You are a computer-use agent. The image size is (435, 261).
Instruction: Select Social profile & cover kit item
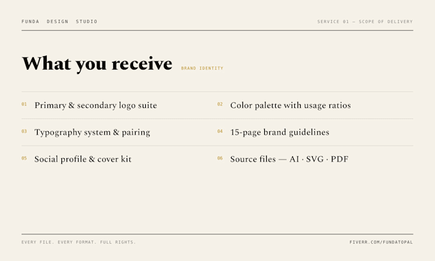click(83, 159)
